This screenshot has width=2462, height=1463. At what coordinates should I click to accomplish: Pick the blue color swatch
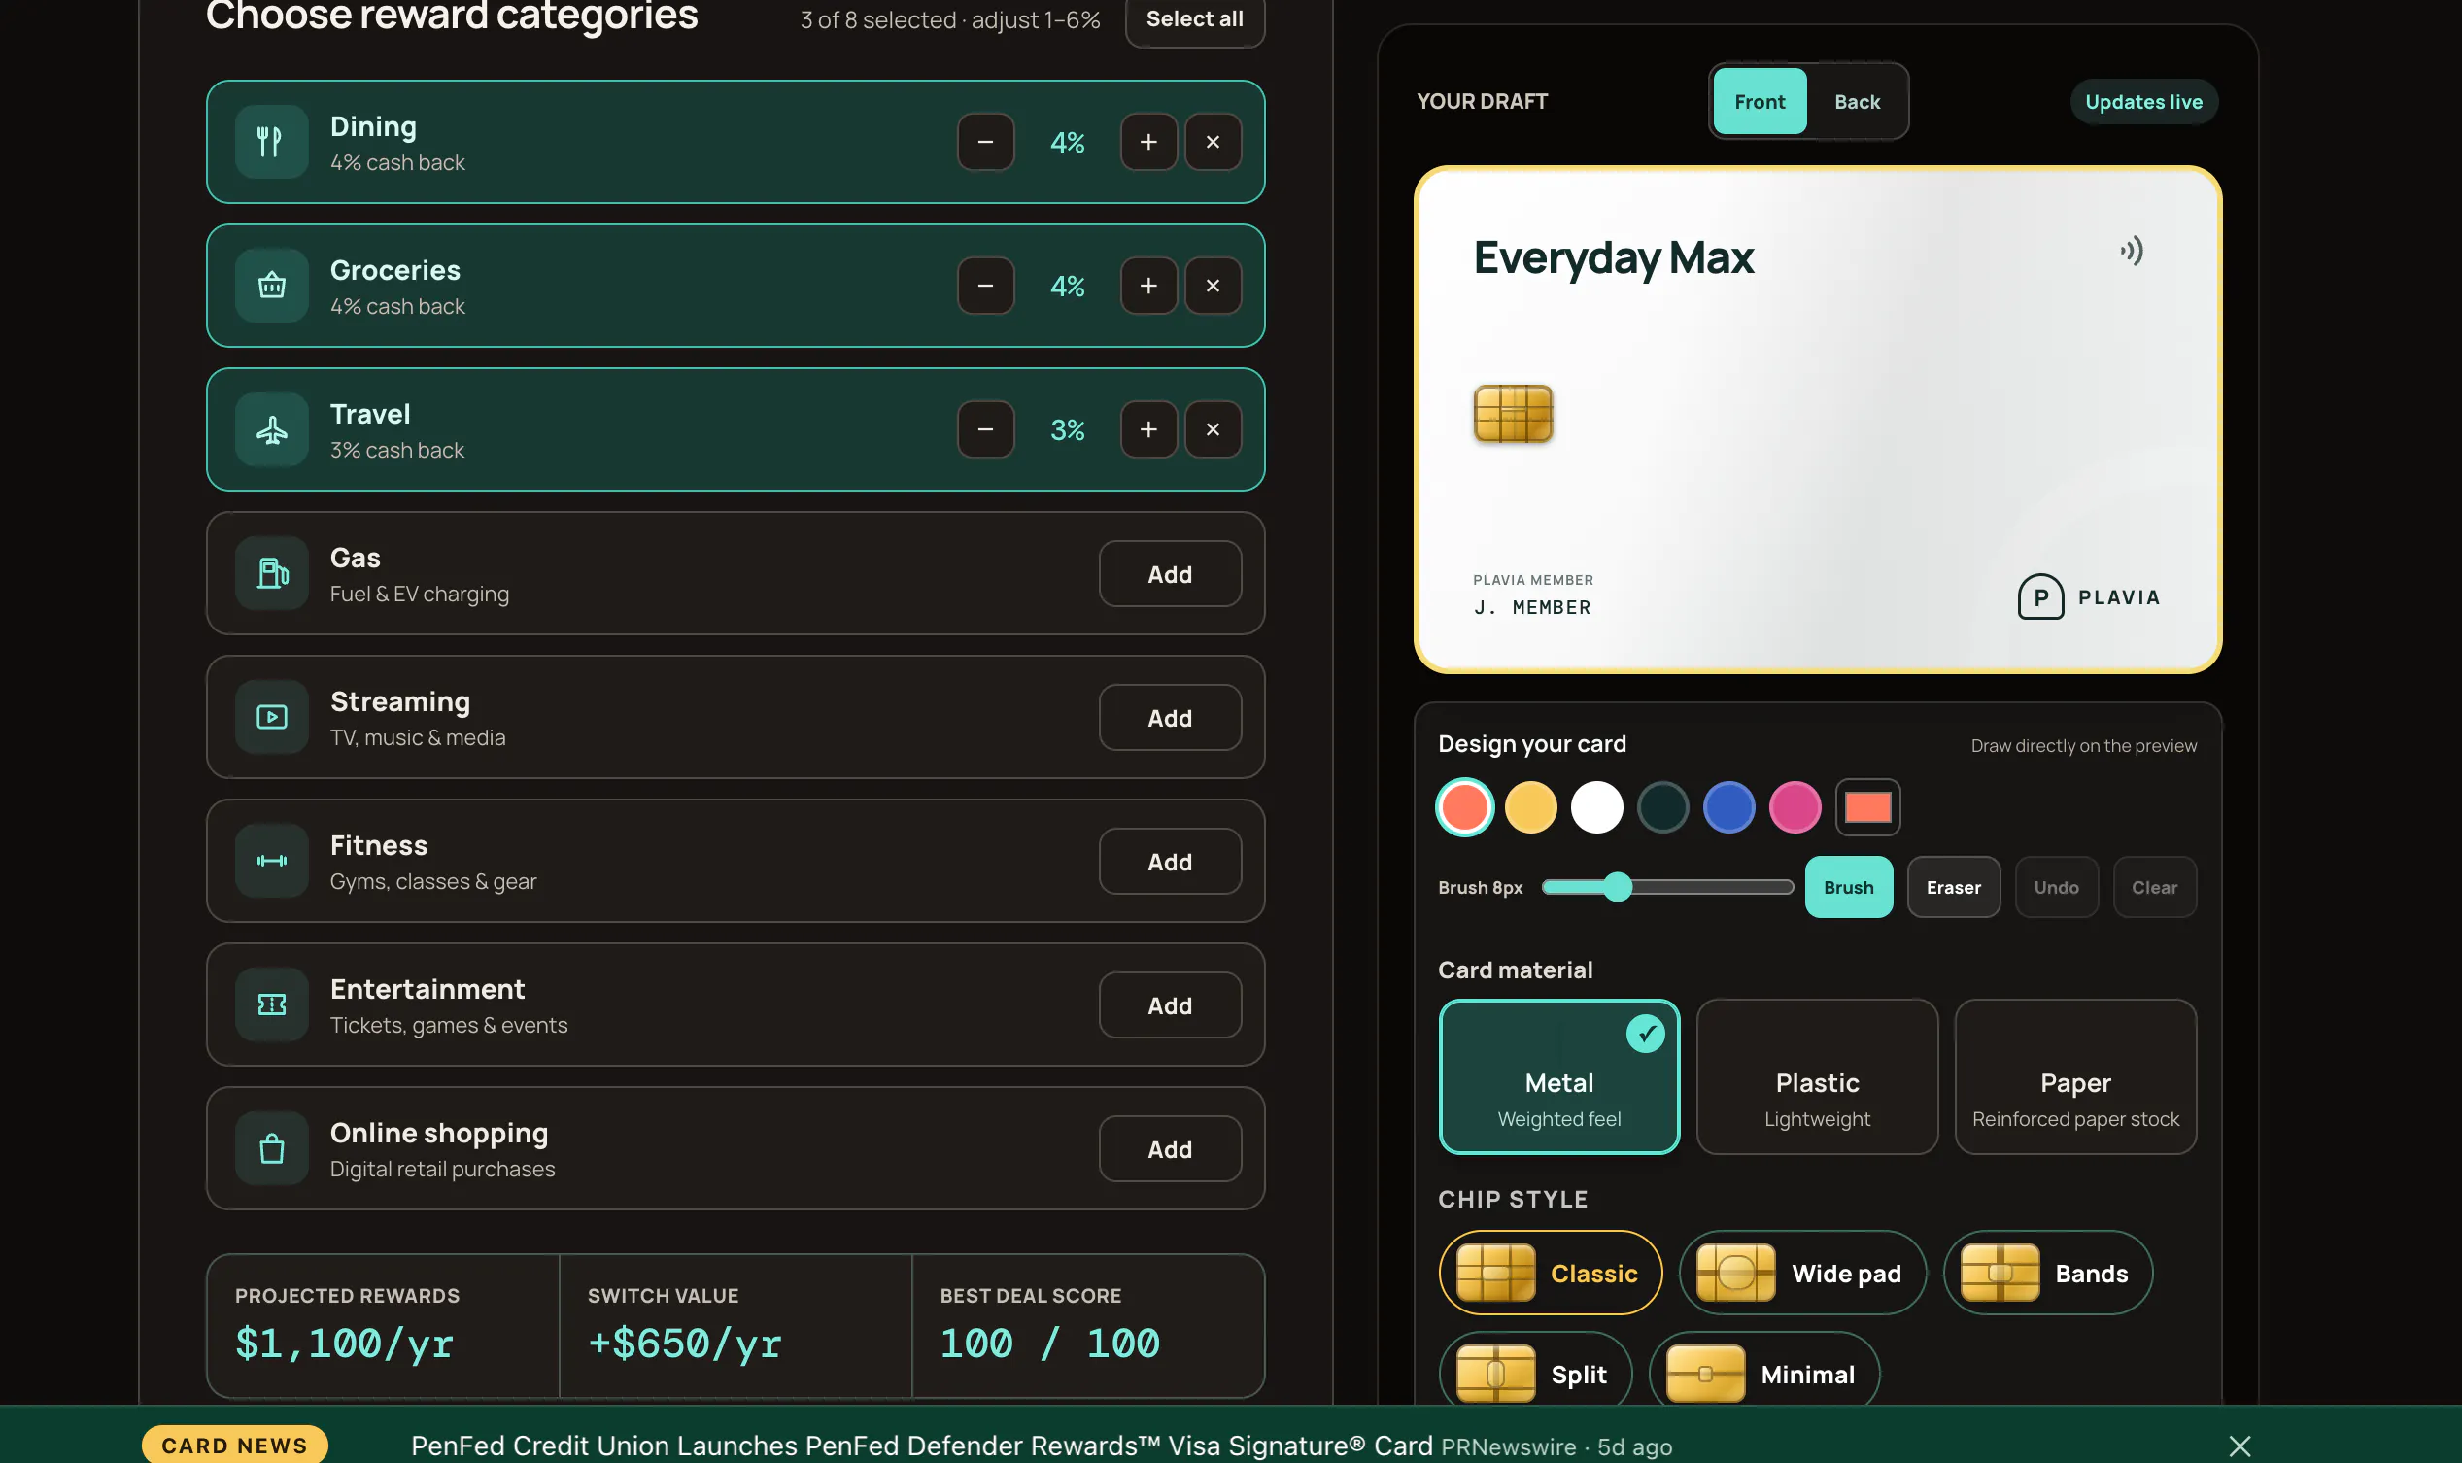pyautogui.click(x=1728, y=807)
